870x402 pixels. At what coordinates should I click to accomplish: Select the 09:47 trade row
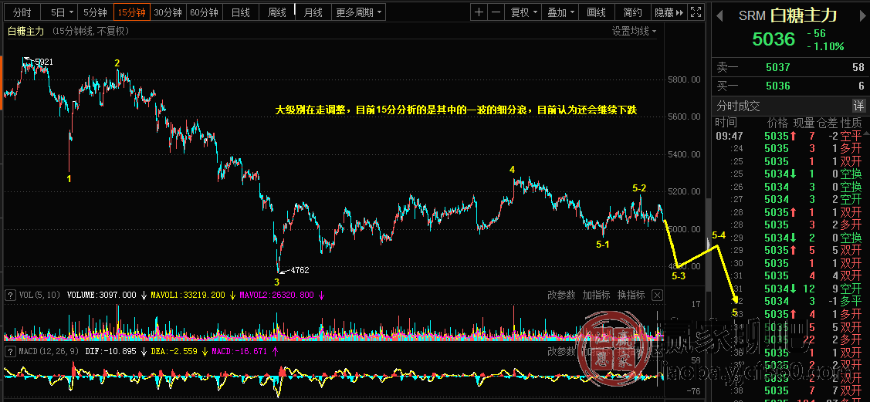pos(790,136)
